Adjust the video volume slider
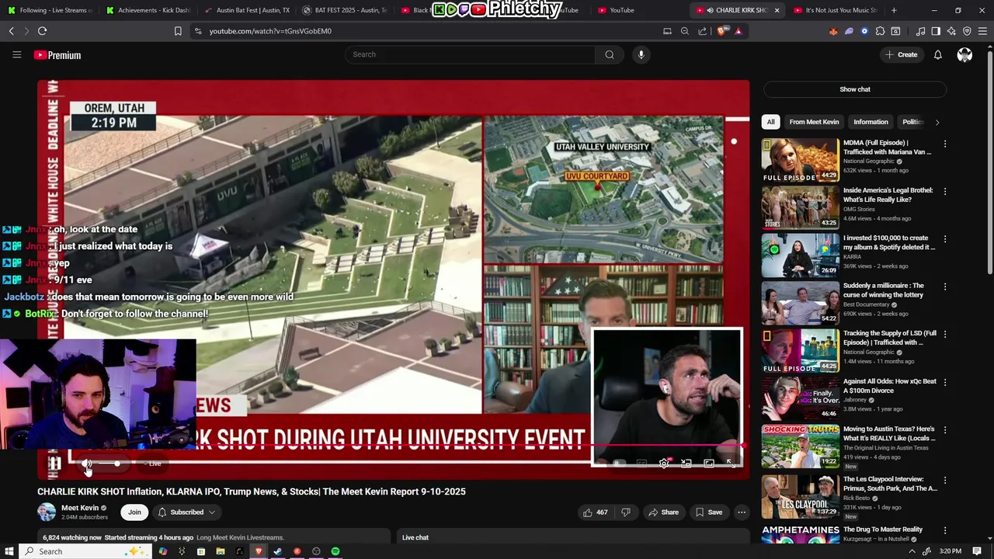Screen dimensions: 994x559 (x=113, y=464)
